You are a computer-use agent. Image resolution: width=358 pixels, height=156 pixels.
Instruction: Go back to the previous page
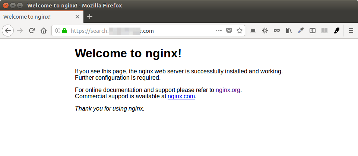click(x=8, y=31)
